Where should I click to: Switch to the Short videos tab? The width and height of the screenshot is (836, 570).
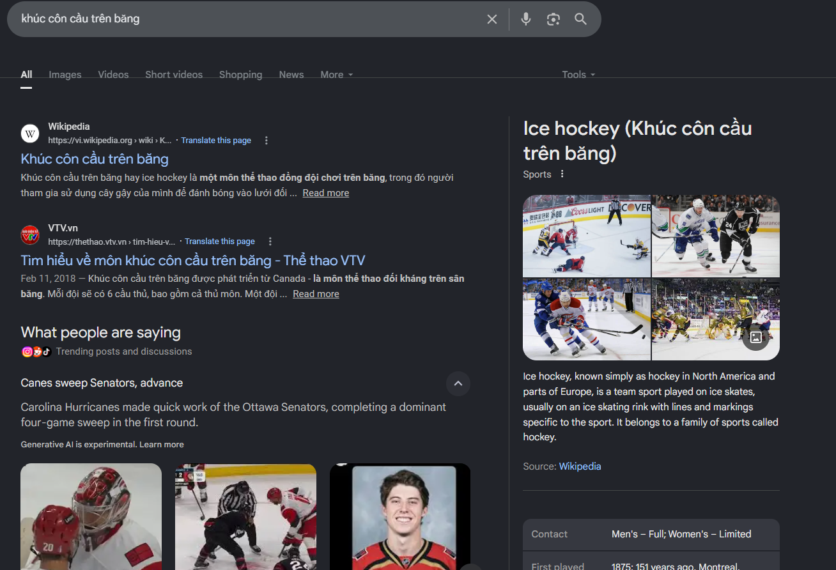(x=174, y=75)
